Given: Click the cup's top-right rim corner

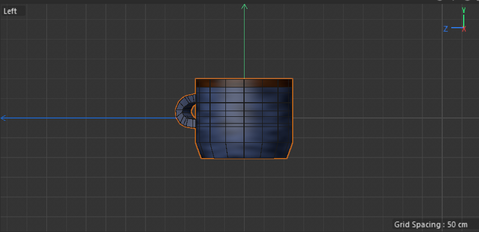Looking at the screenshot, I should pos(292,79).
